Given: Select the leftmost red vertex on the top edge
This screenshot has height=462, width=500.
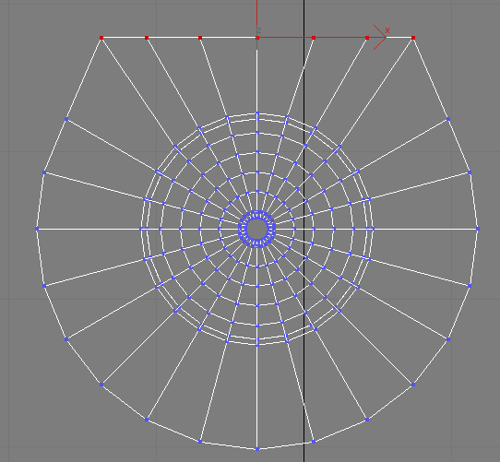Looking at the screenshot, I should coord(101,38).
